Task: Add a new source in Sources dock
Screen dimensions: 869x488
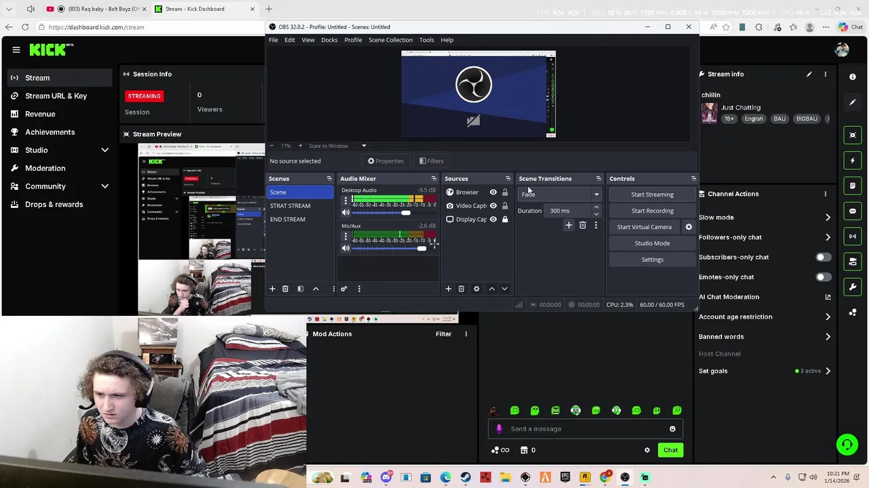Action: (448, 289)
